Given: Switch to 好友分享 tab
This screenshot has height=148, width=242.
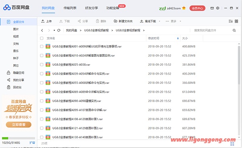Looking at the screenshot, I should click(92, 8).
